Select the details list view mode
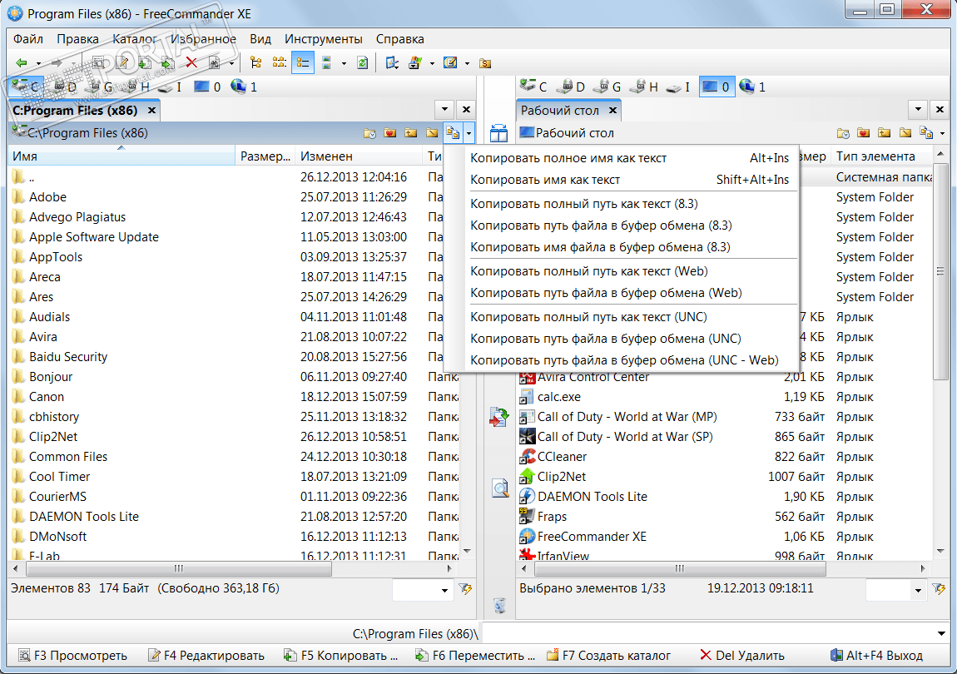957x674 pixels. click(x=303, y=63)
